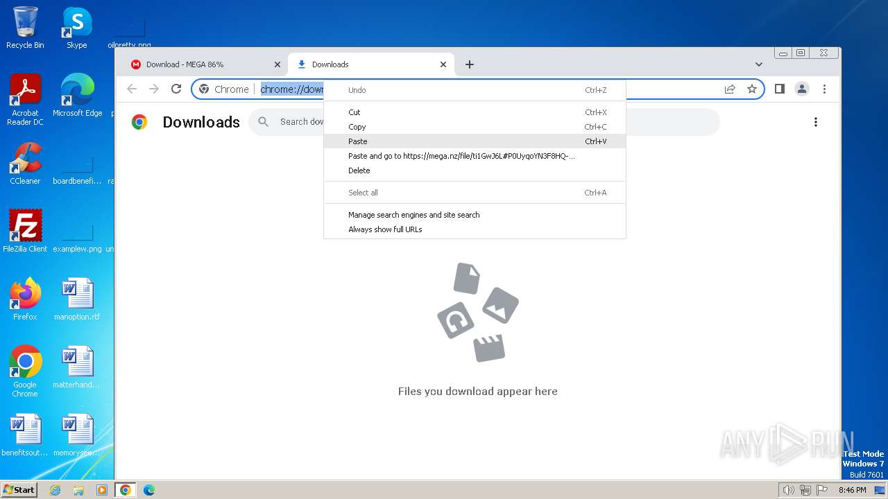Close the Downloads tab
This screenshot has height=499, width=888.
click(443, 64)
